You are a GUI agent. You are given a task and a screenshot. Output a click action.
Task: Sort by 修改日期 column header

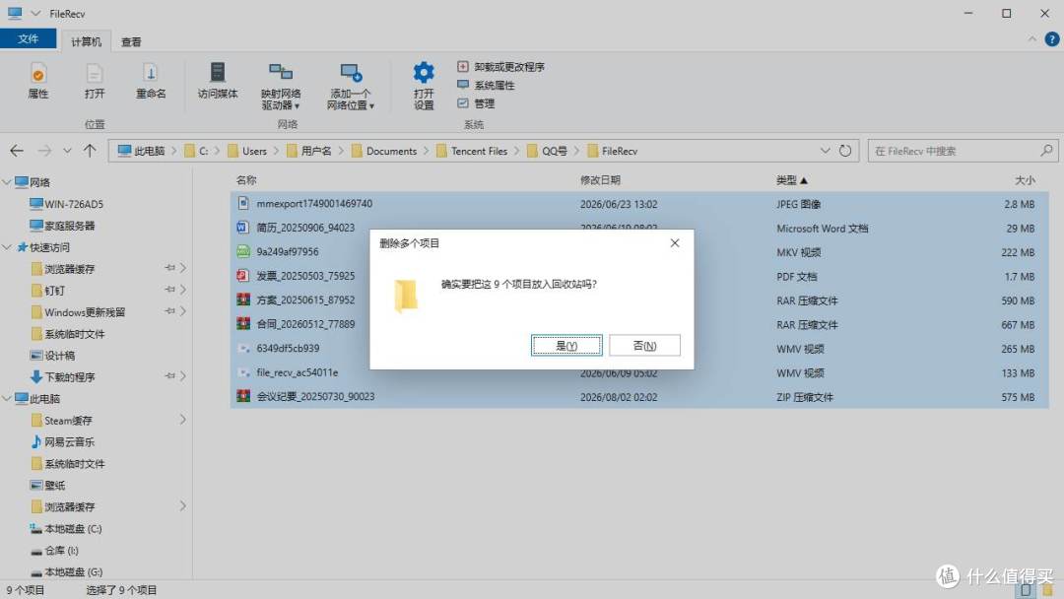click(x=600, y=179)
